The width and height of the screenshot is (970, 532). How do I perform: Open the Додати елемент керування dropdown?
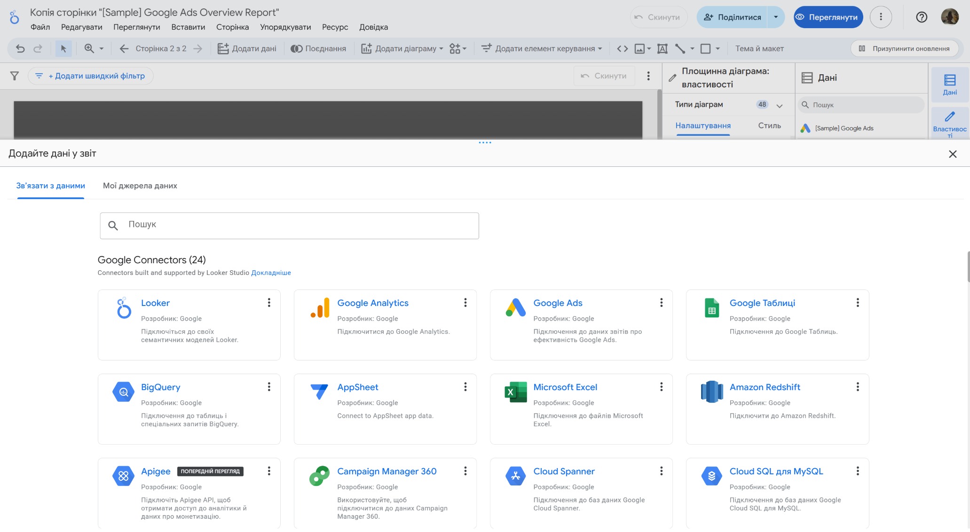542,48
